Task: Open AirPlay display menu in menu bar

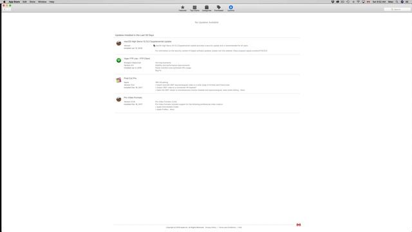Action: point(363,2)
